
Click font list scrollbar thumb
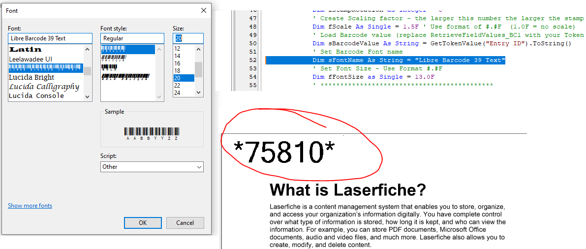[x=87, y=71]
